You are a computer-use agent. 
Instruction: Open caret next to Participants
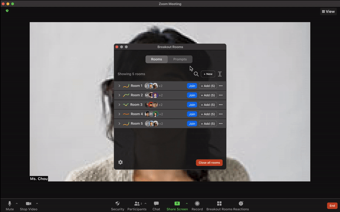145,204
